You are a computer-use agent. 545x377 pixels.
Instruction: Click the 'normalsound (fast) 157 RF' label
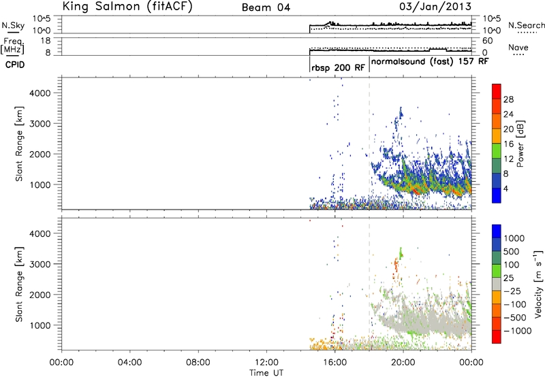tap(430, 61)
